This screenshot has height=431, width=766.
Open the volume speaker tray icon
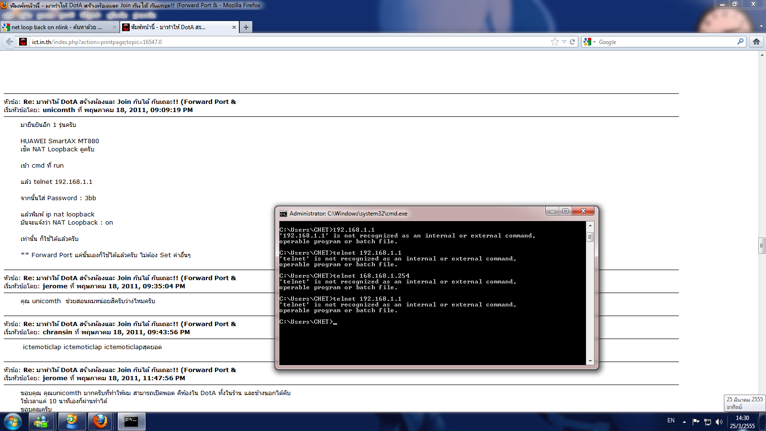click(x=719, y=422)
